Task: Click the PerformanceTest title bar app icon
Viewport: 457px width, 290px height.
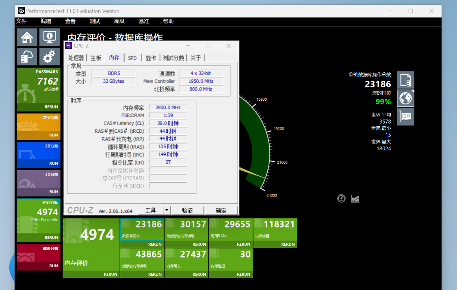Action: click(x=21, y=11)
